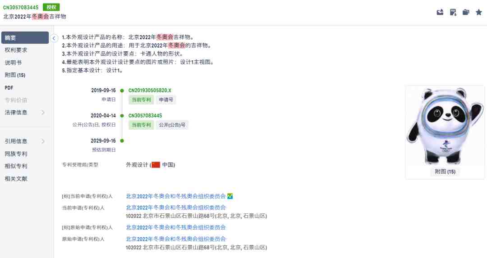Click 当前专利 tag under publication number
This screenshot has height=258, width=487.
pos(141,125)
